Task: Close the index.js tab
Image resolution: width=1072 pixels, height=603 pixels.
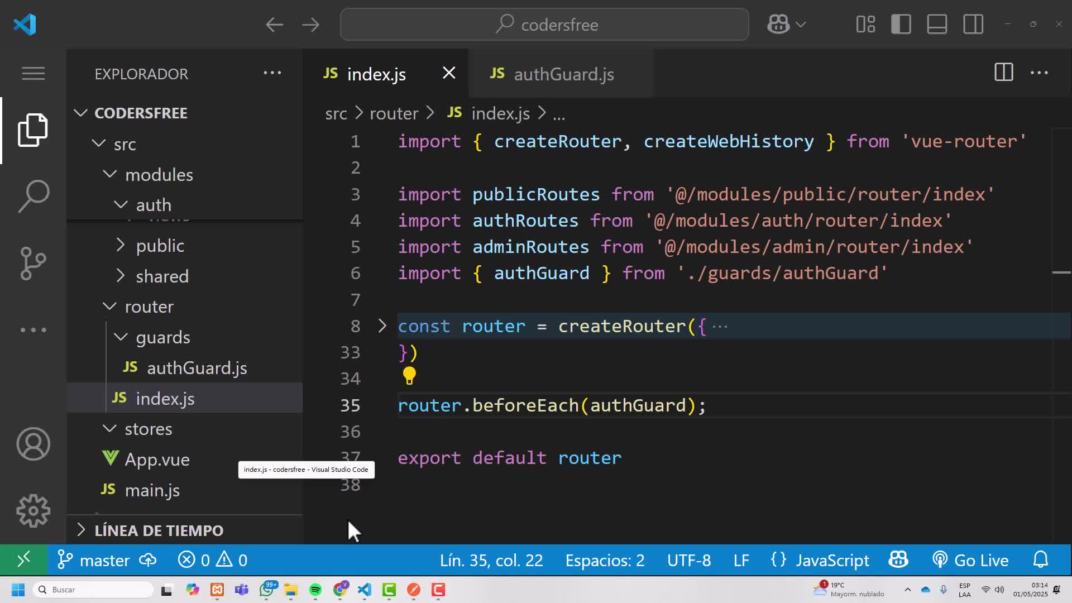Action: tap(449, 73)
